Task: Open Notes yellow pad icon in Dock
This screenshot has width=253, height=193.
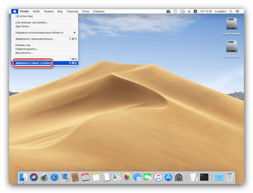Action: pyautogui.click(x=96, y=177)
